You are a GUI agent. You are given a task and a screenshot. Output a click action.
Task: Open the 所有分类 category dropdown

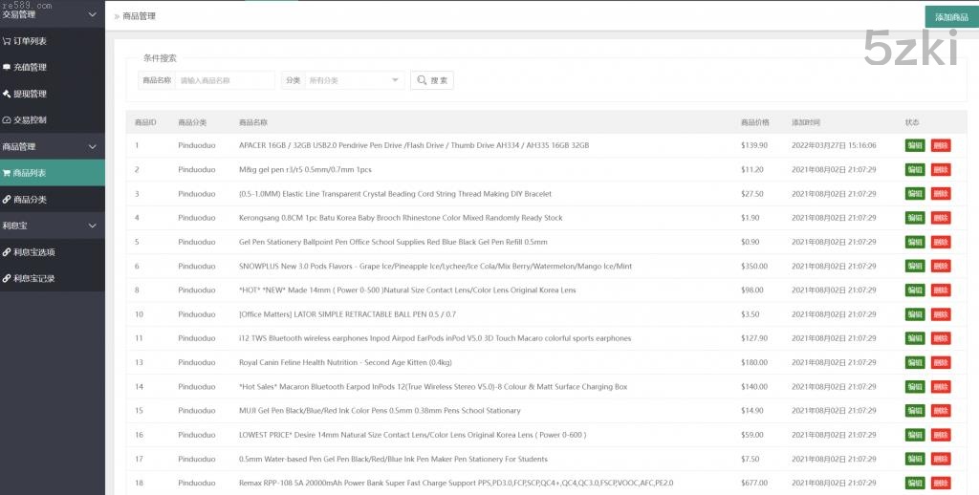pos(354,80)
